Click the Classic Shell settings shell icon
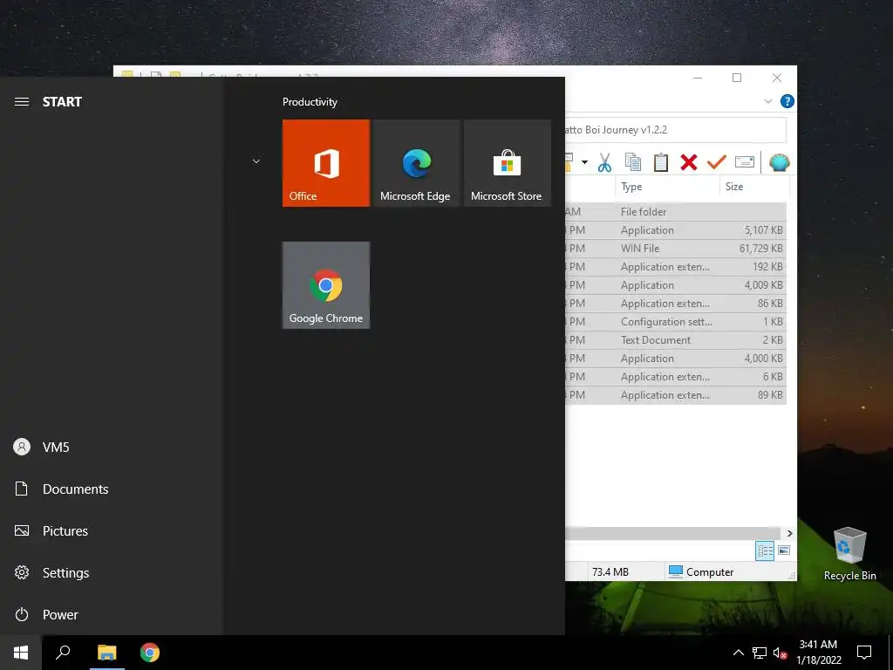Viewport: 893px width, 670px height. pyautogui.click(x=779, y=162)
